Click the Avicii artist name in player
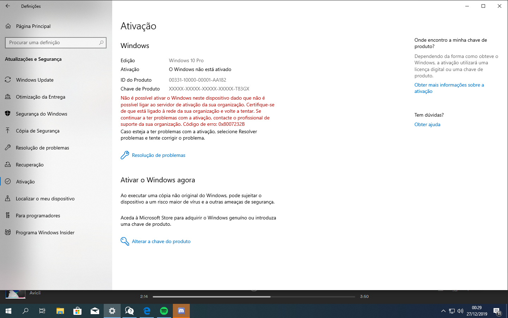Image resolution: width=508 pixels, height=318 pixels. click(x=35, y=293)
